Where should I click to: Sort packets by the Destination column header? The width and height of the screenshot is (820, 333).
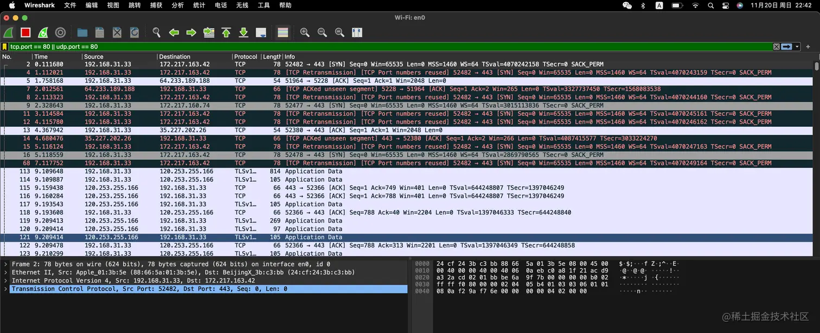195,56
